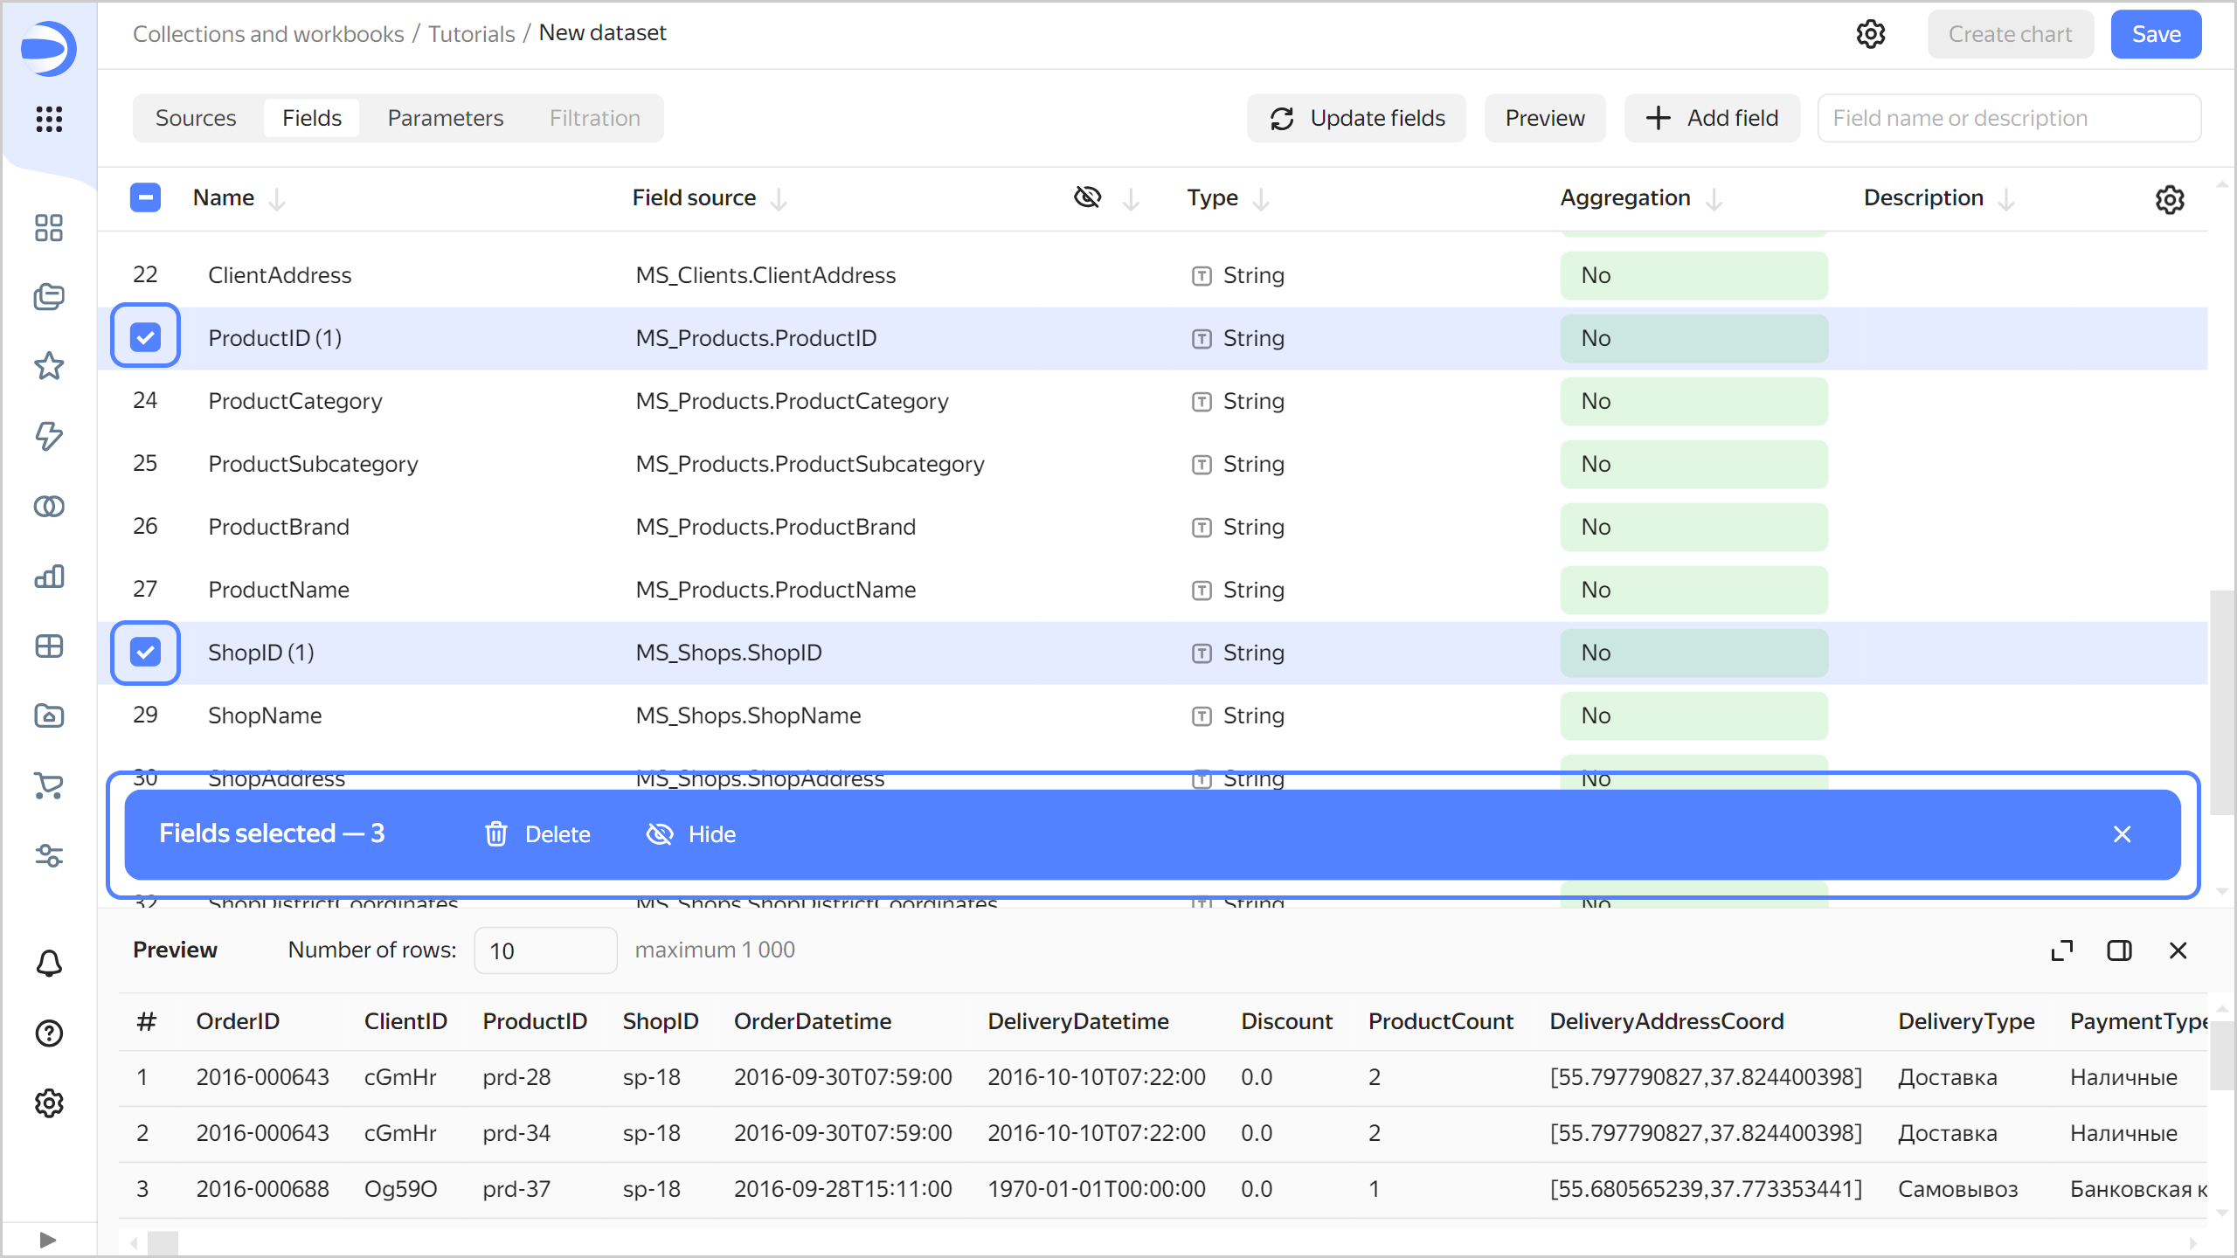
Task: Open the Aggregation dropdown for ProductBrand
Action: (1693, 527)
